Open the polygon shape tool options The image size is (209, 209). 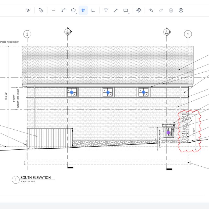click(73, 10)
